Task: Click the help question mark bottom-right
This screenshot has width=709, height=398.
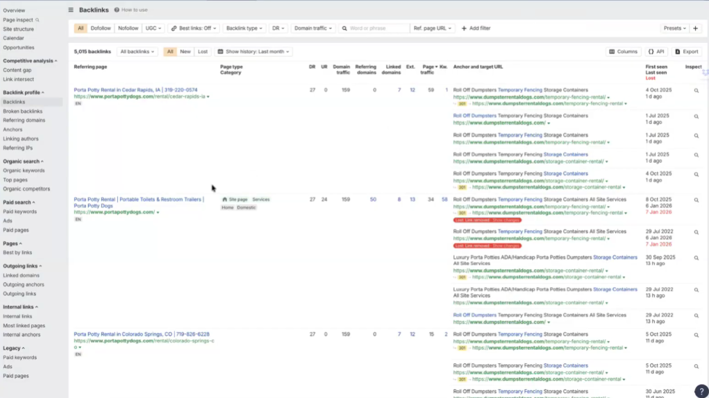Action: pos(701,391)
